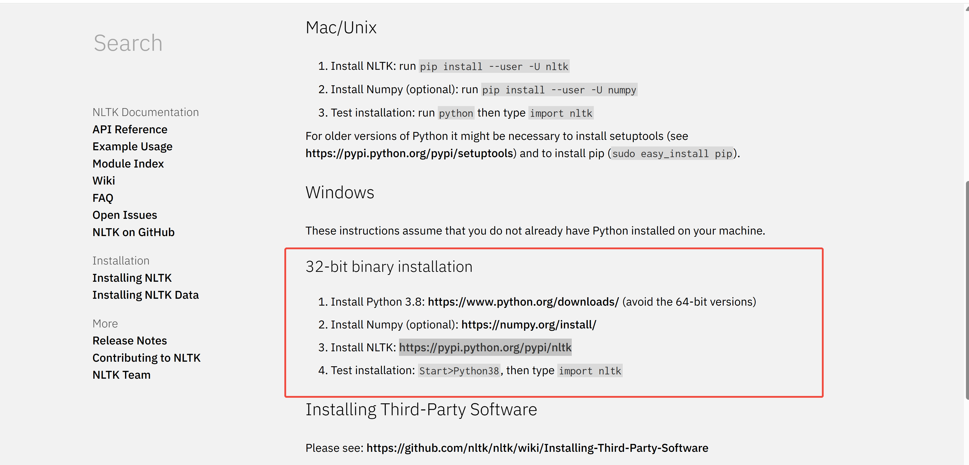Open the FAQ sidebar link

103,198
